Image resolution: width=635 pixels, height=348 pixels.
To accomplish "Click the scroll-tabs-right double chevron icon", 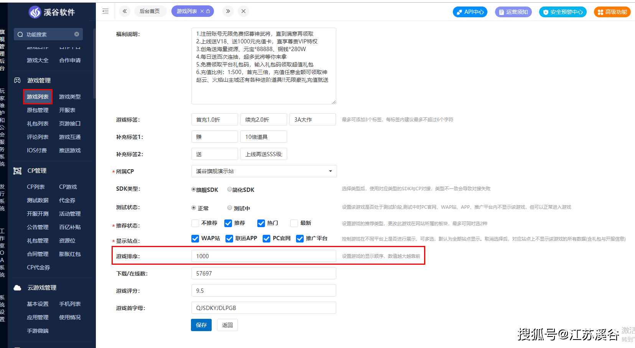I will click(228, 12).
